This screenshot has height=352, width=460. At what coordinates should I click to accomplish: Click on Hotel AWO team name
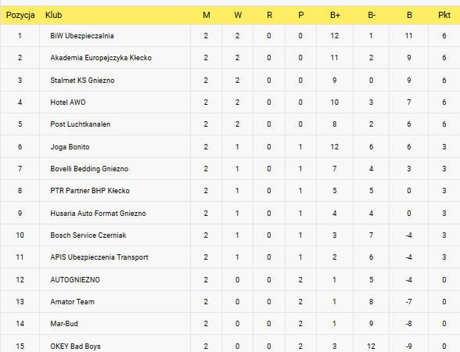68,102
